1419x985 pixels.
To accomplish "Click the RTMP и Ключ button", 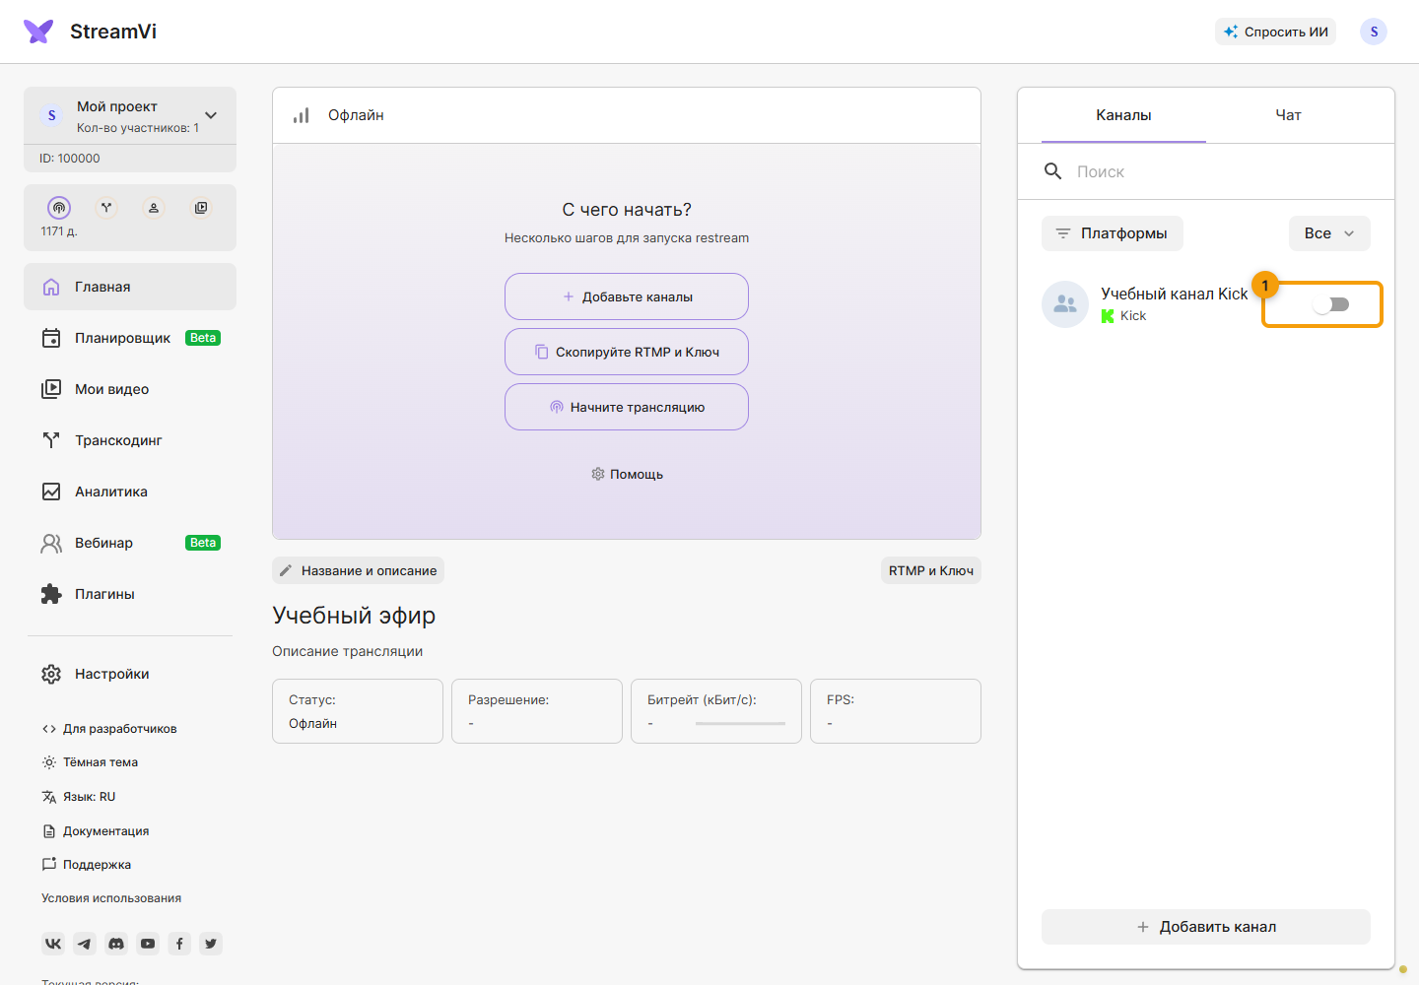I will pyautogui.click(x=931, y=570).
